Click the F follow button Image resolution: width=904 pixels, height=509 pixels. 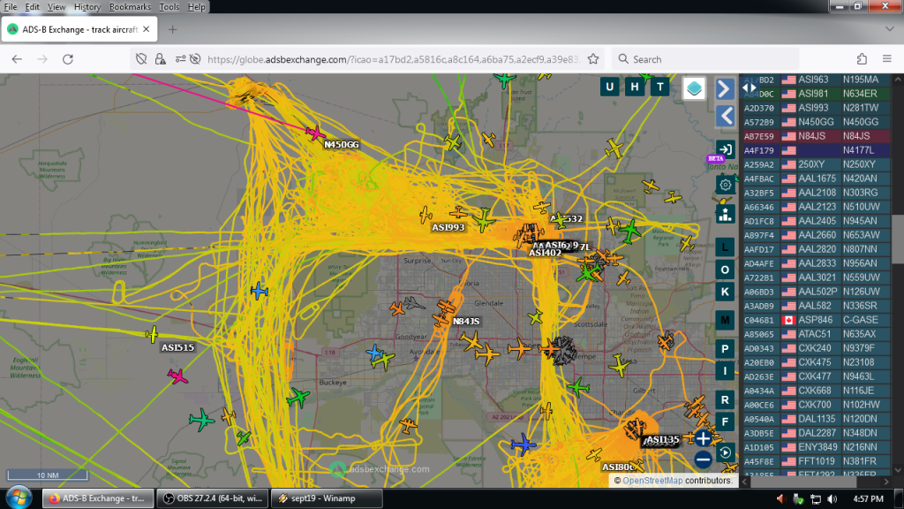pyautogui.click(x=725, y=422)
